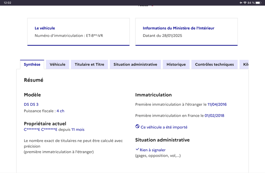The image size is (265, 173).
Task: Click the foreign registration date 11/04/2016
Action: coord(217,104)
